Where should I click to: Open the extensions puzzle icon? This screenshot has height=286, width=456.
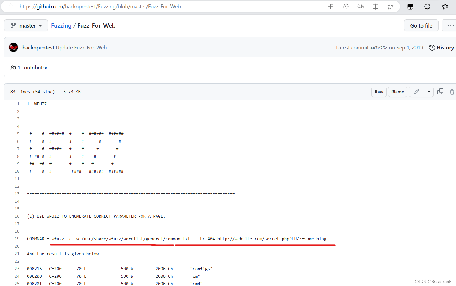(427, 7)
